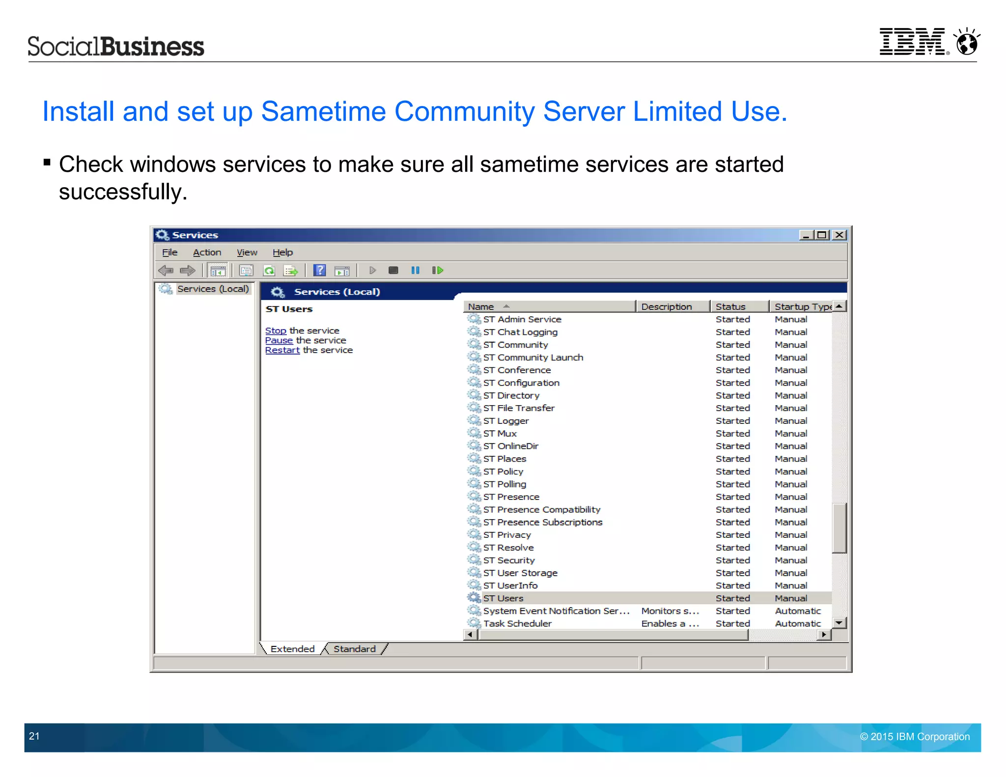Maximize the Services window
Viewport: 1006px width, 777px height.
pyautogui.click(x=822, y=235)
